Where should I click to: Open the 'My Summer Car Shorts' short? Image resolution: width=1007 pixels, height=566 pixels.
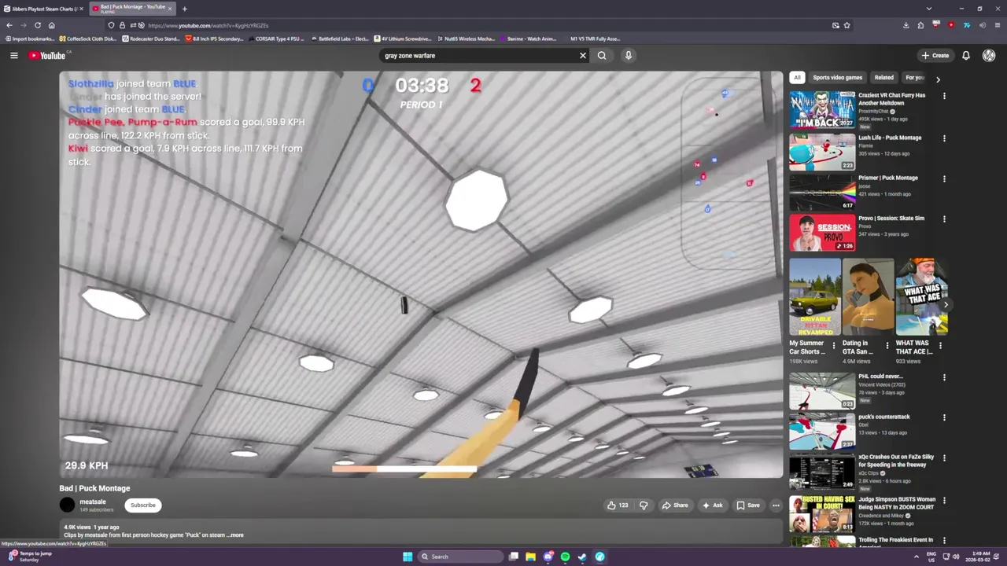815,297
